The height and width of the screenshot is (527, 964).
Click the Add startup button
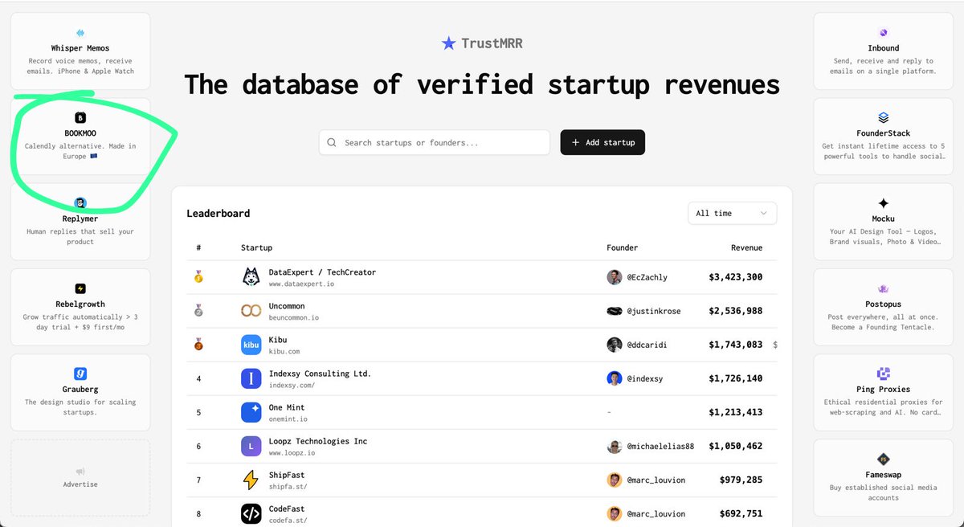pyautogui.click(x=602, y=142)
